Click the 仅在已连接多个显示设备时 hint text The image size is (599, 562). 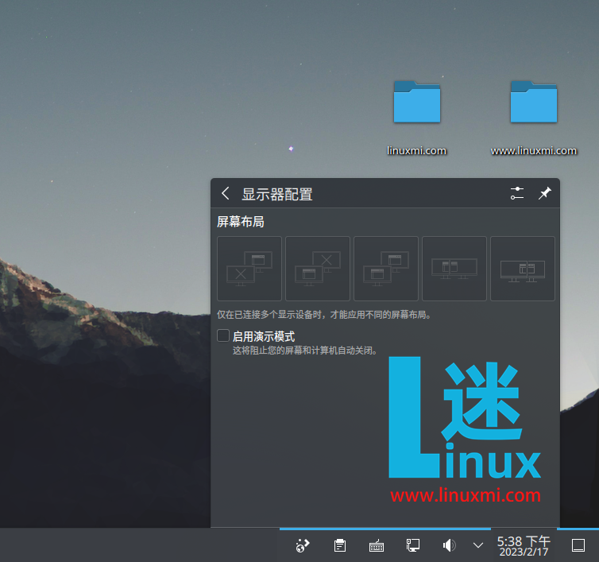(324, 315)
